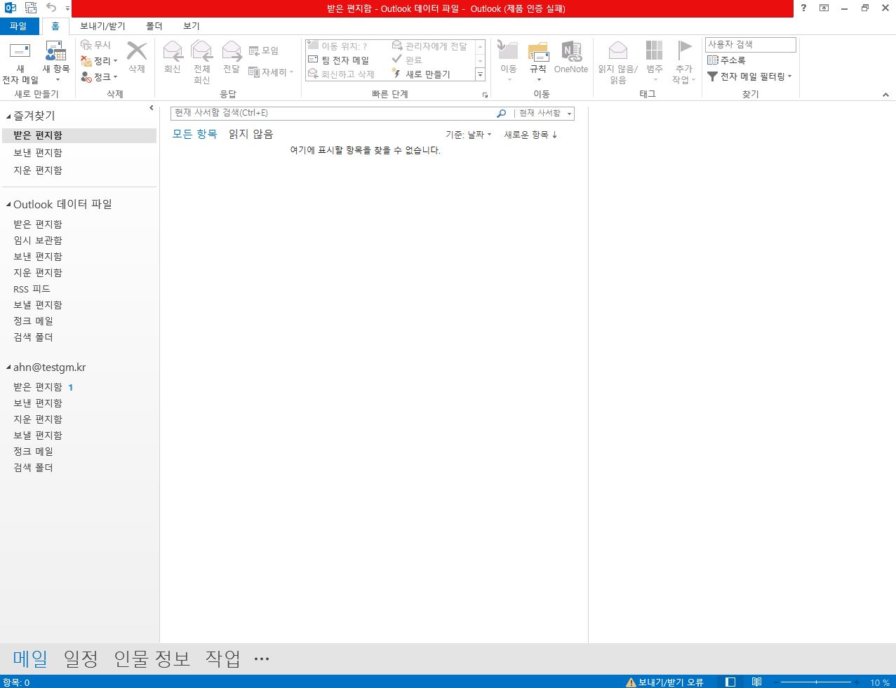Viewport: 896px width, 688px height.
Task: Click the 새 전자 메일 (New Email) icon
Action: pyautogui.click(x=20, y=53)
